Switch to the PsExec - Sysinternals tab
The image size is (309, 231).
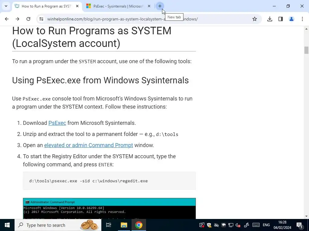point(118,6)
